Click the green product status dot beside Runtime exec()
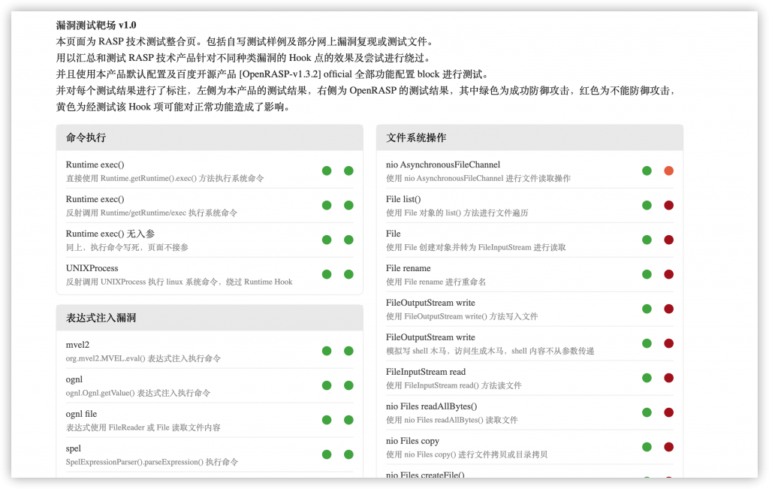The image size is (769, 489). tap(327, 171)
